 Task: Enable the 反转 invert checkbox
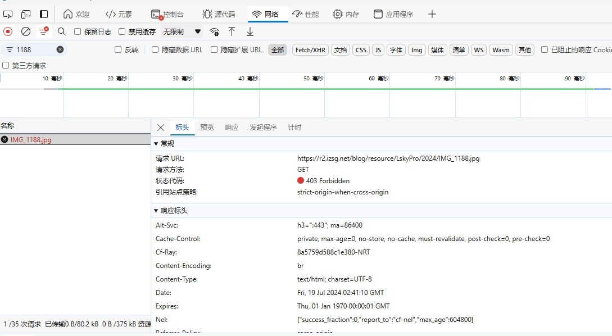(118, 49)
